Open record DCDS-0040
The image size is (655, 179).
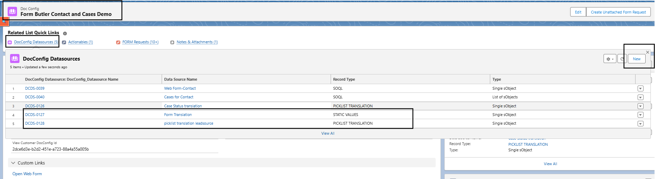point(35,97)
